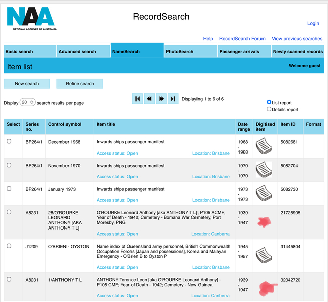Go to next page of results
Viewport: 328px width, 302px height.
(x=161, y=99)
